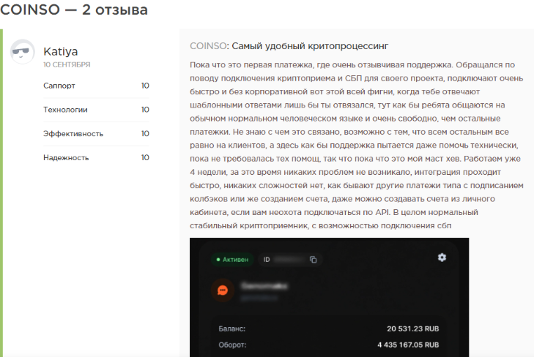Select the "Эффективность" rating row
Screen dimensions: 534x357
pyautogui.click(x=96, y=134)
